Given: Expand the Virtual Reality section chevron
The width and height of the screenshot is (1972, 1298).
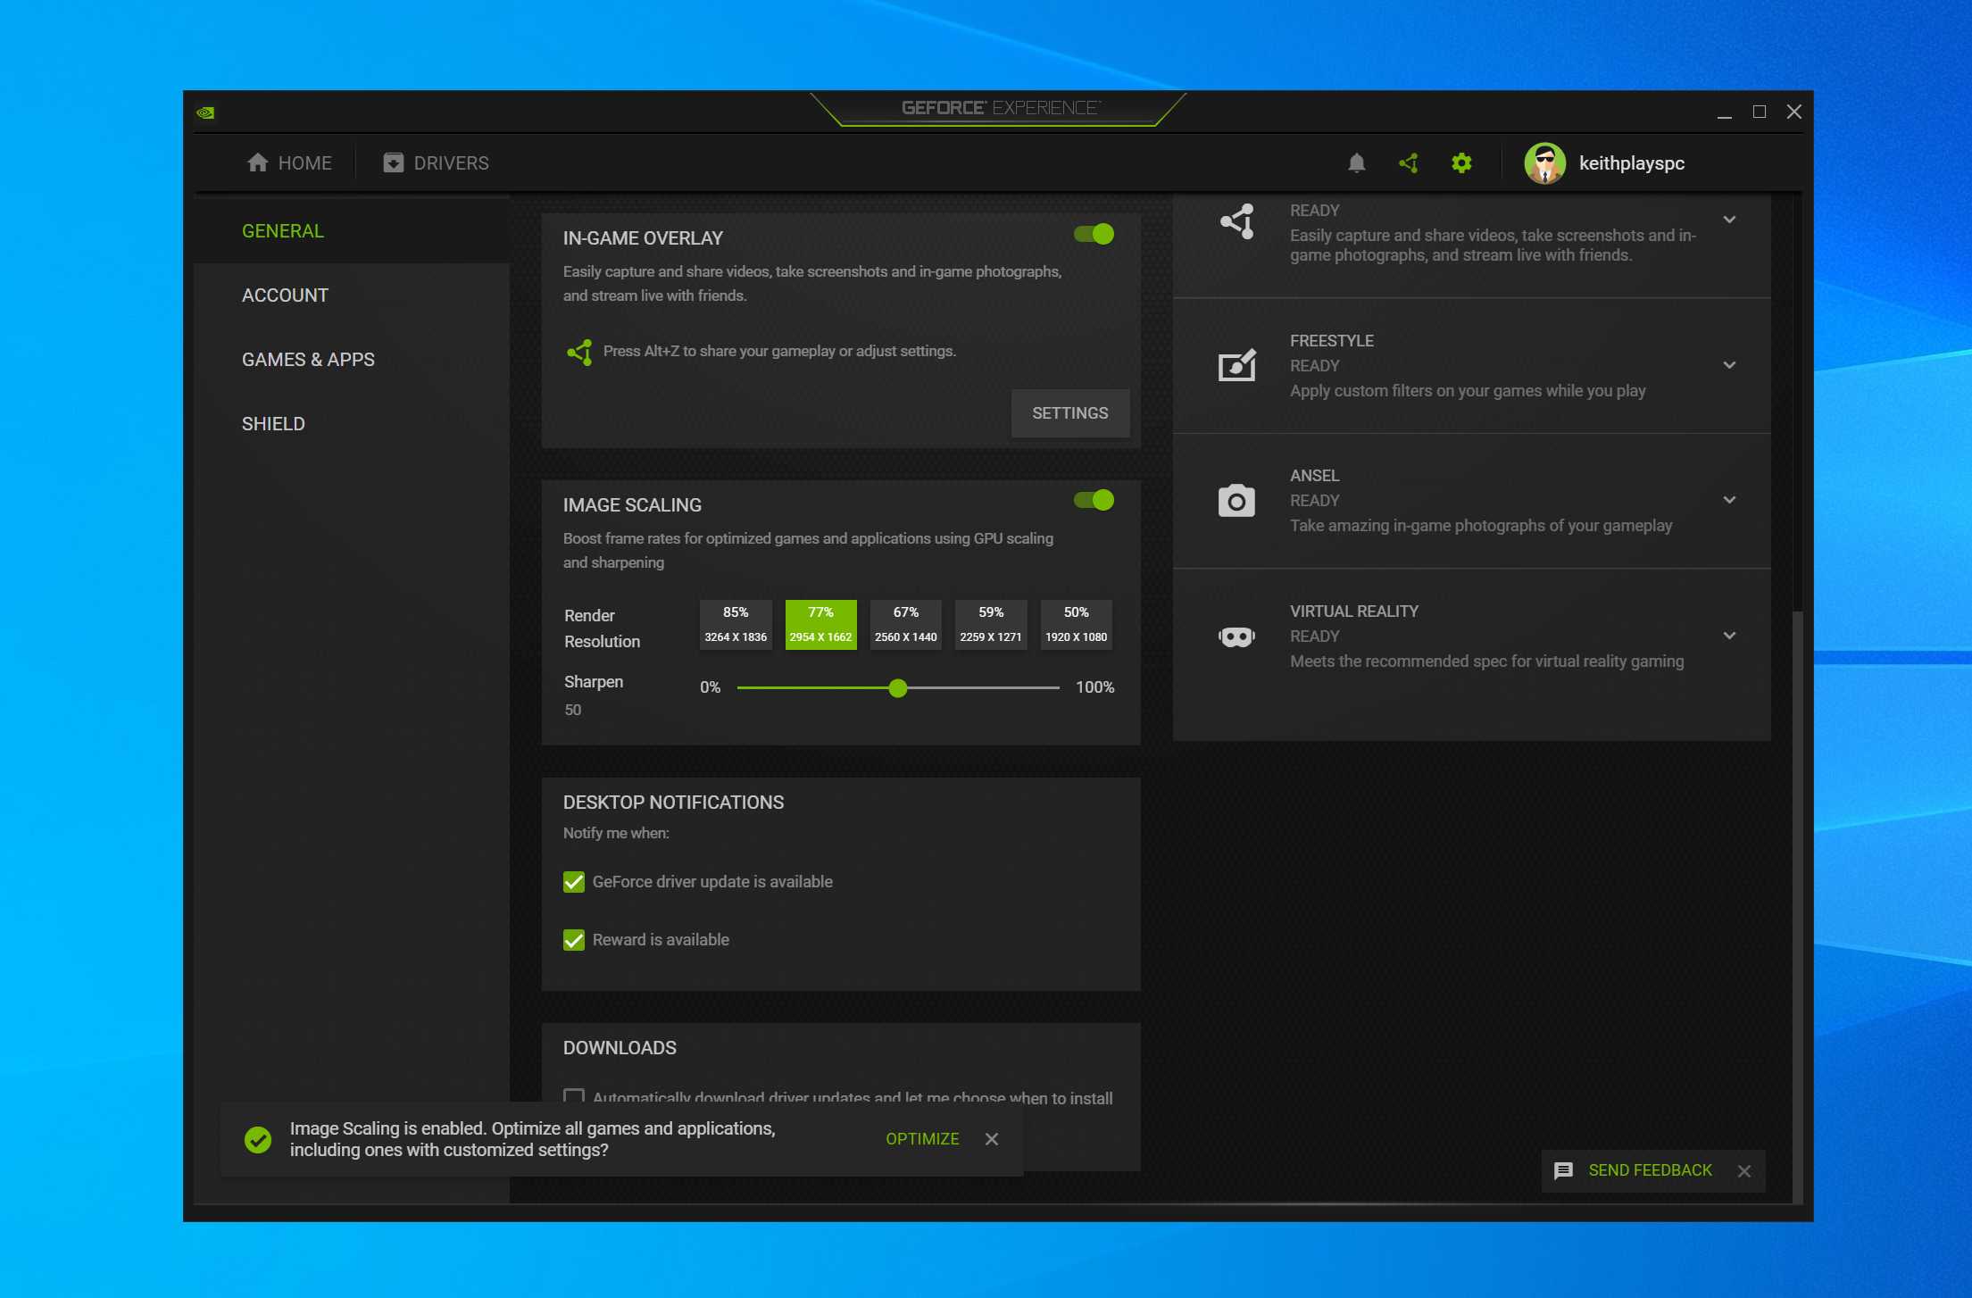Looking at the screenshot, I should (1729, 636).
